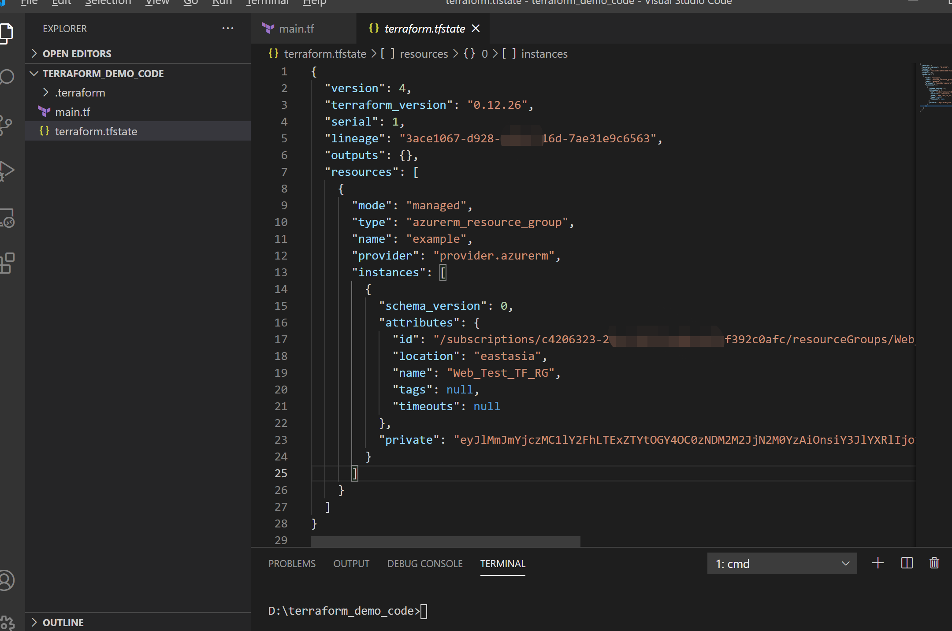Switch to the PROBLEMS panel tab
The width and height of the screenshot is (952, 631).
click(292, 564)
